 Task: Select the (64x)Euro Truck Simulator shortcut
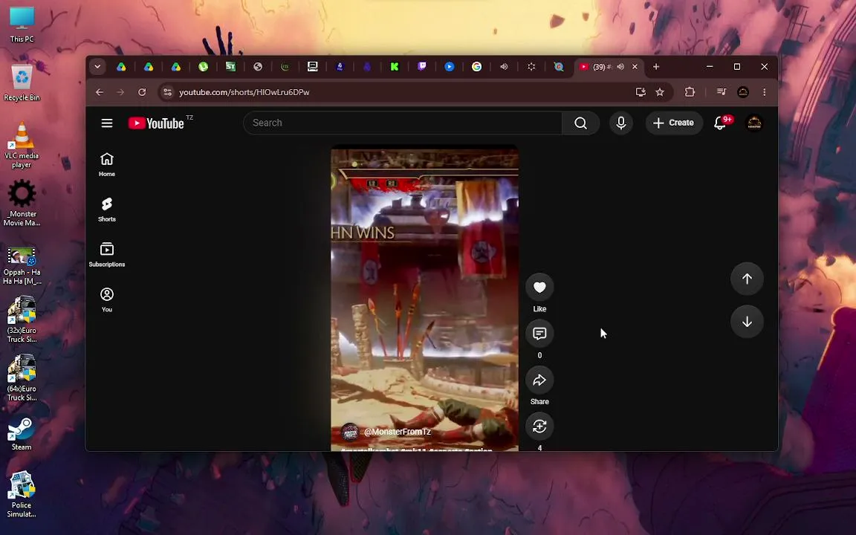pos(22,377)
